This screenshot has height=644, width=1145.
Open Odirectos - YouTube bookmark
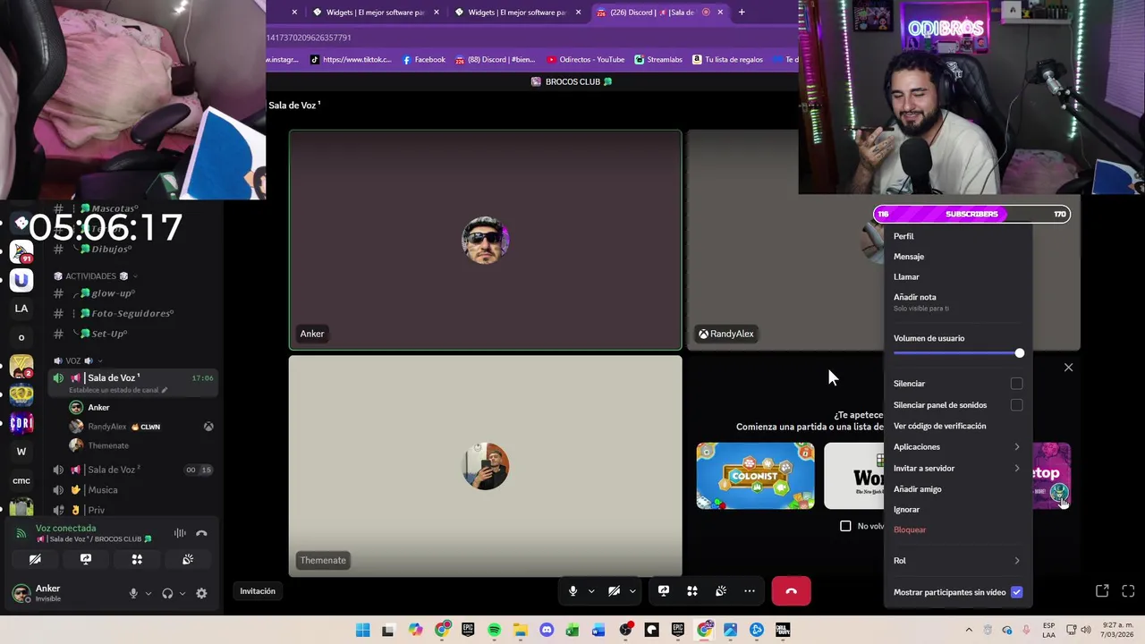tap(585, 60)
